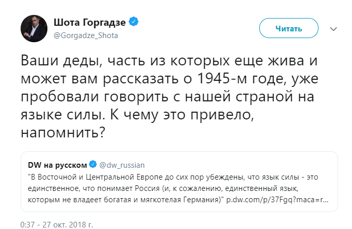The image size is (352, 229).
Task: Expand the tweet options chevron menu
Action: (x=333, y=29)
